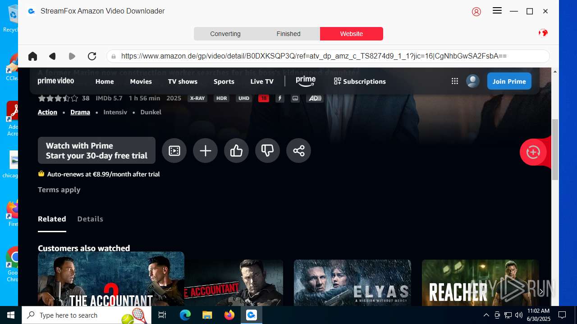Open the volume icon in system tray
This screenshot has height=324, width=577.
tap(518, 315)
